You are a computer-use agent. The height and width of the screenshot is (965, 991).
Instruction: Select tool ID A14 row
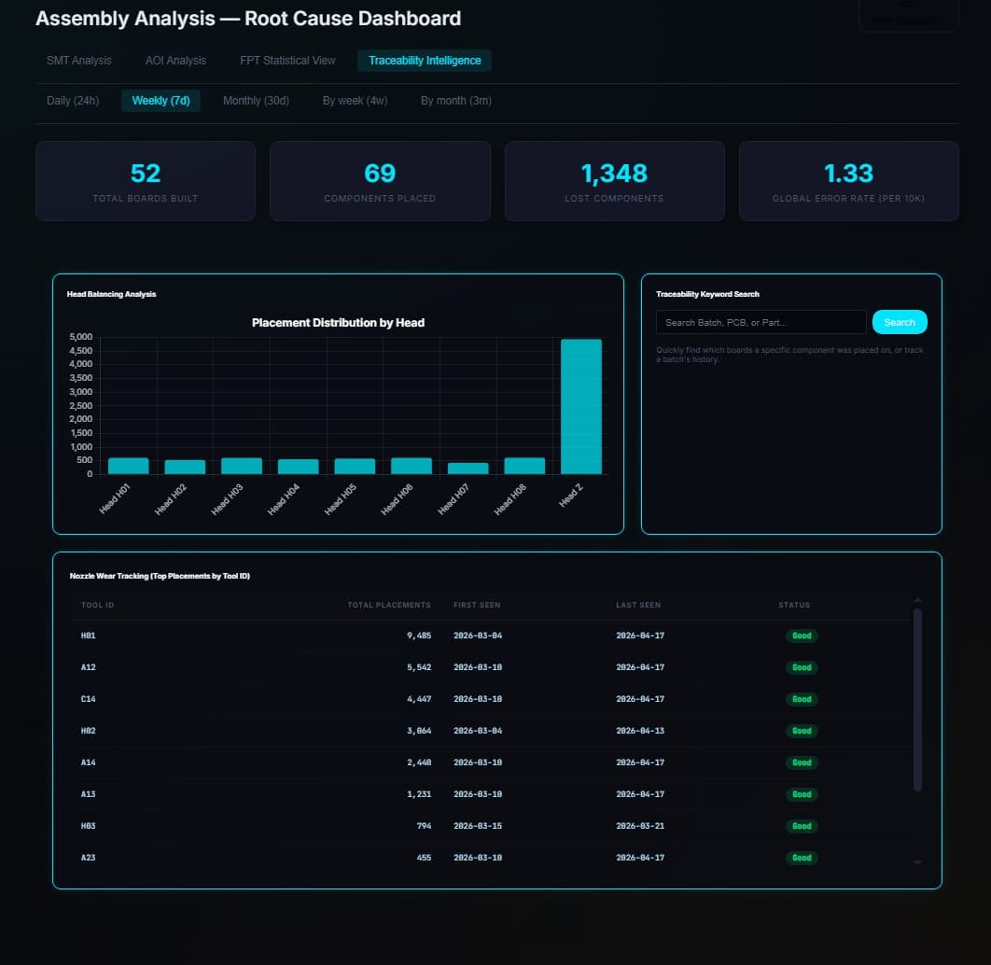tap(491, 762)
